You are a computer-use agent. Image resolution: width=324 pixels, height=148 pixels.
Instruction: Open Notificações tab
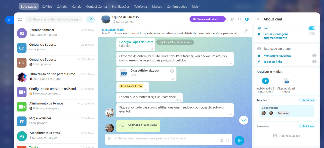tap(121, 6)
